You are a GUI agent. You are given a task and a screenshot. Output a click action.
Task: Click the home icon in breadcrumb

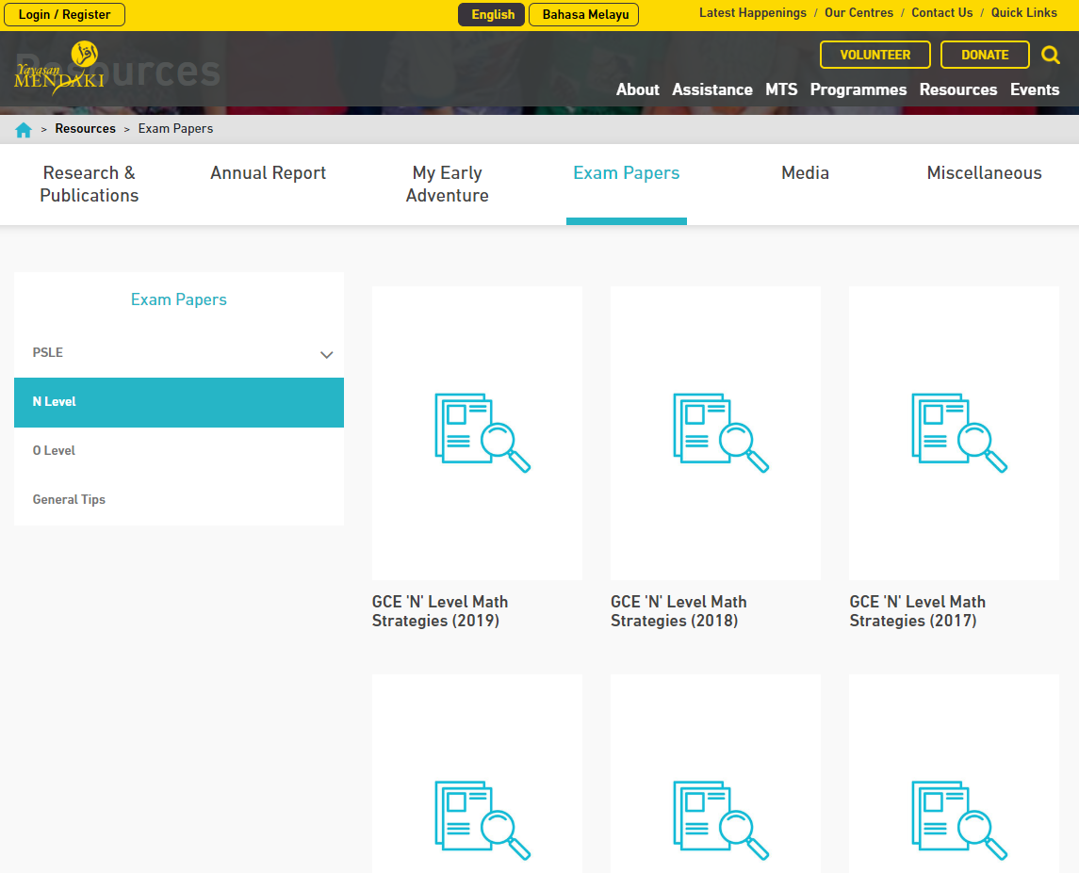point(24,130)
